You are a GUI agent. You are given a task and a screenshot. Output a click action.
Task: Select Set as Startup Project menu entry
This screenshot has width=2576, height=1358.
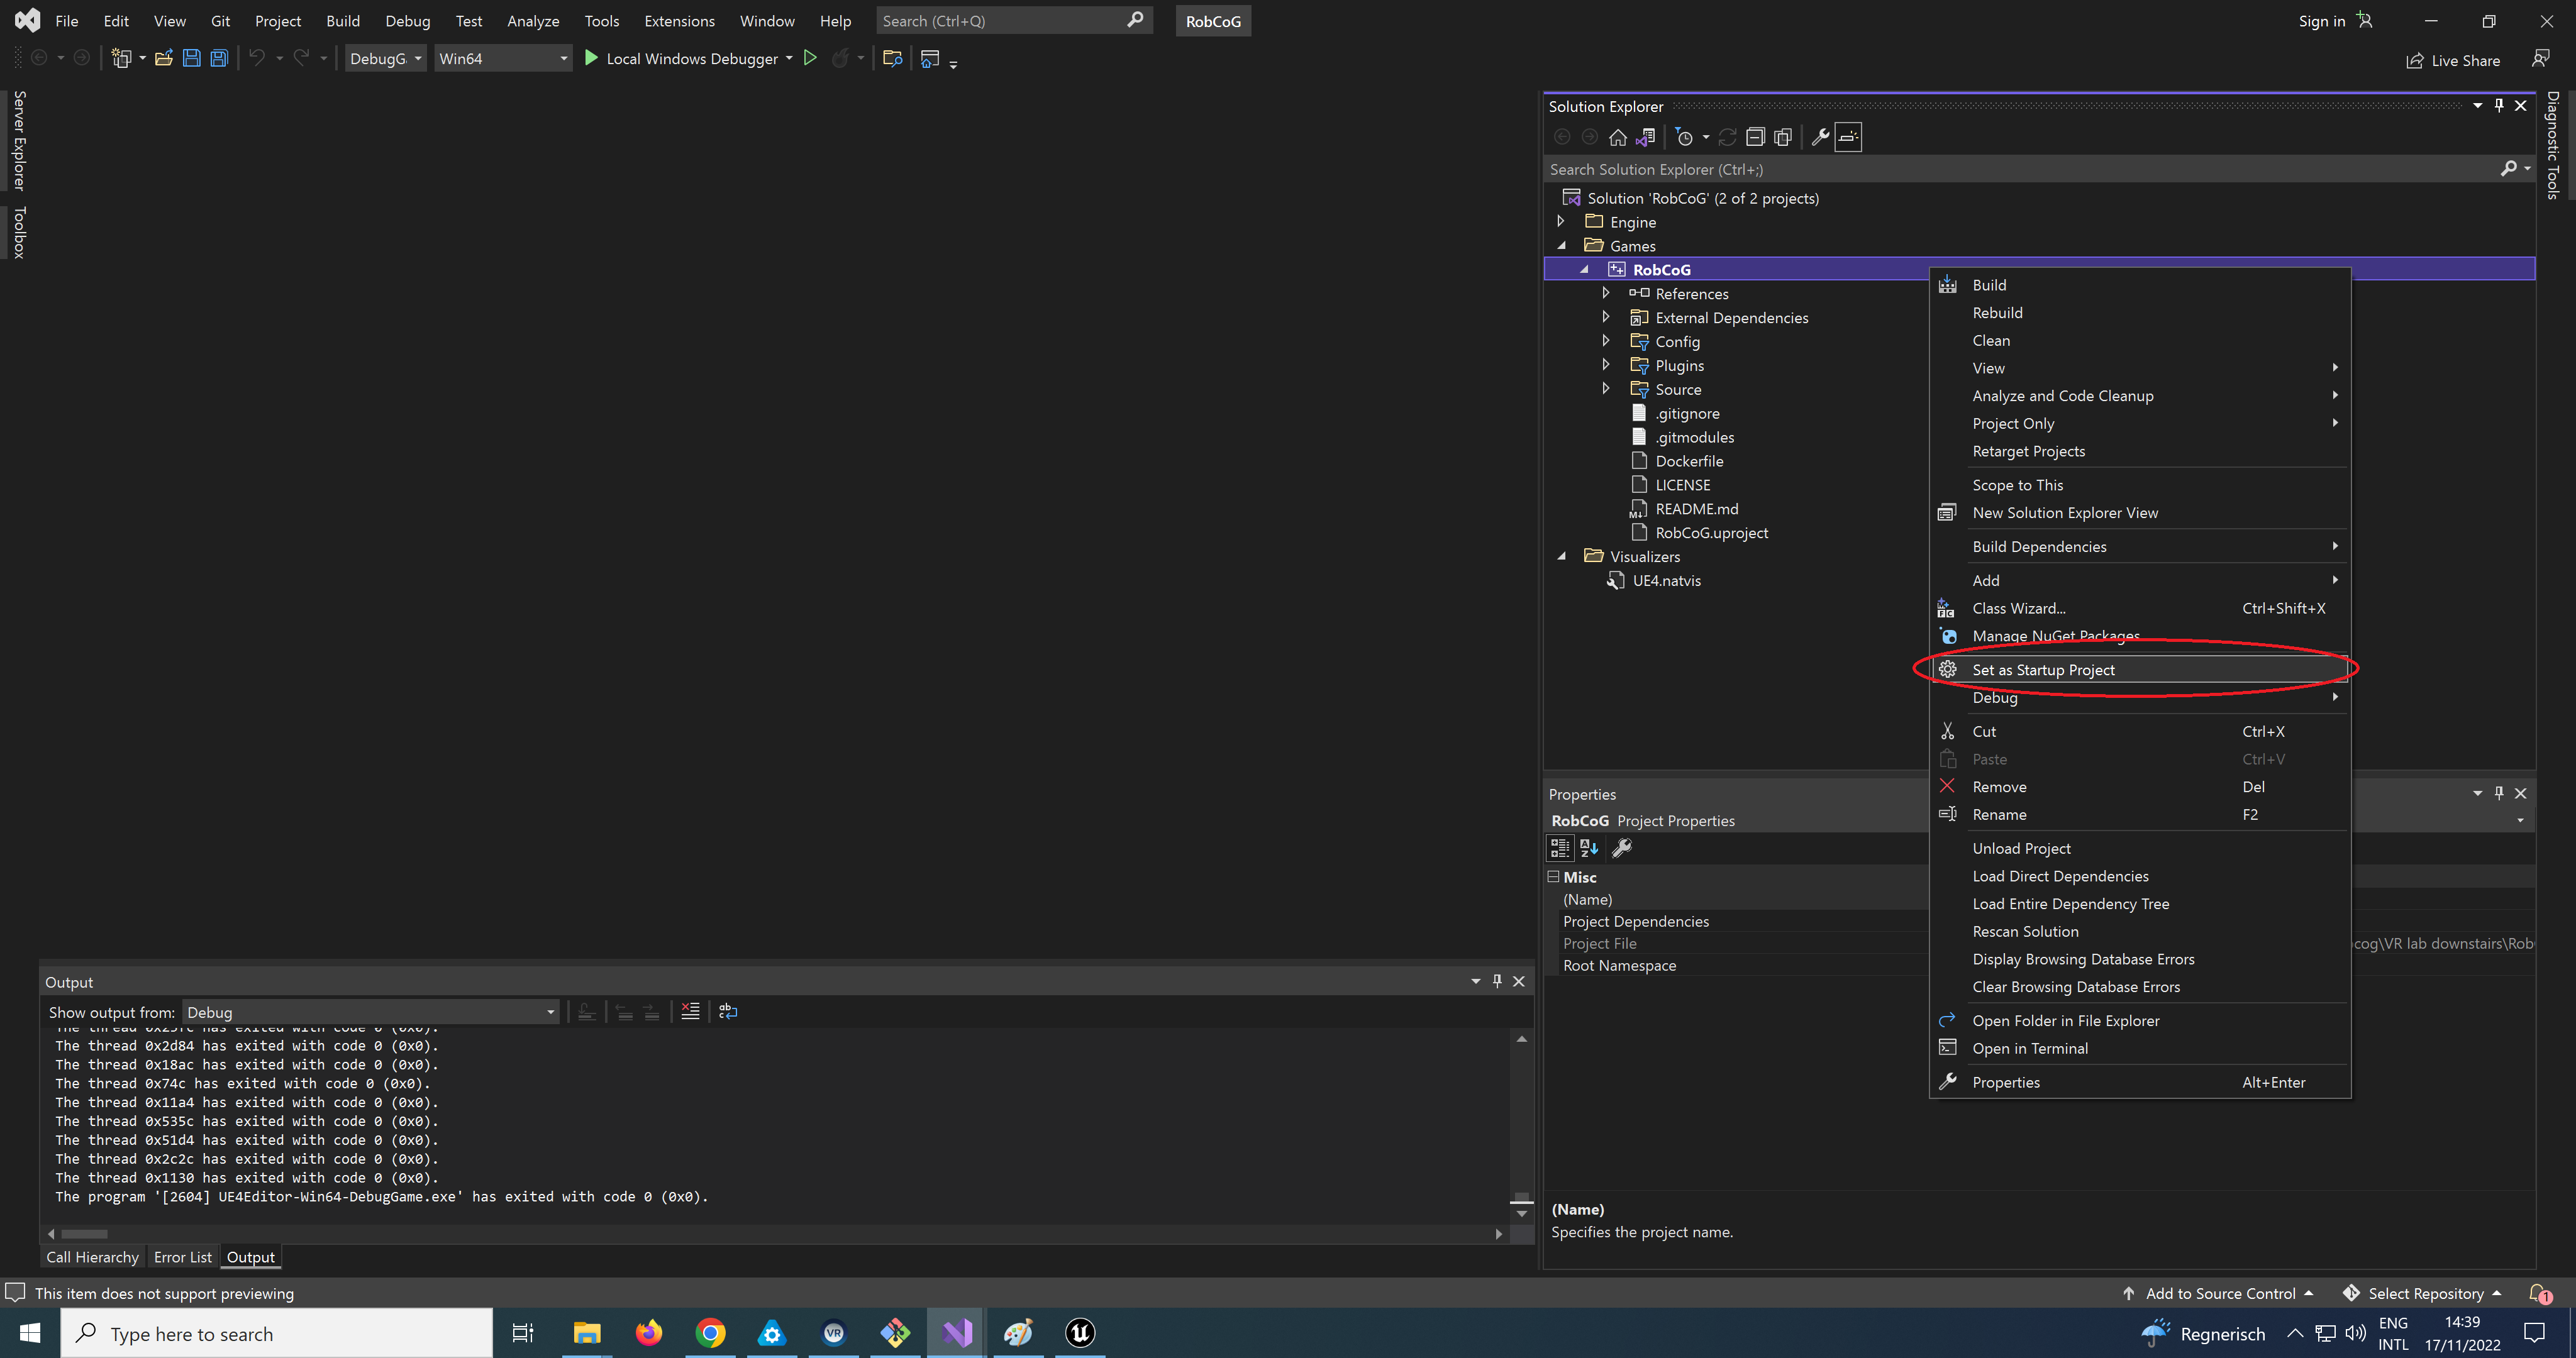2043,670
